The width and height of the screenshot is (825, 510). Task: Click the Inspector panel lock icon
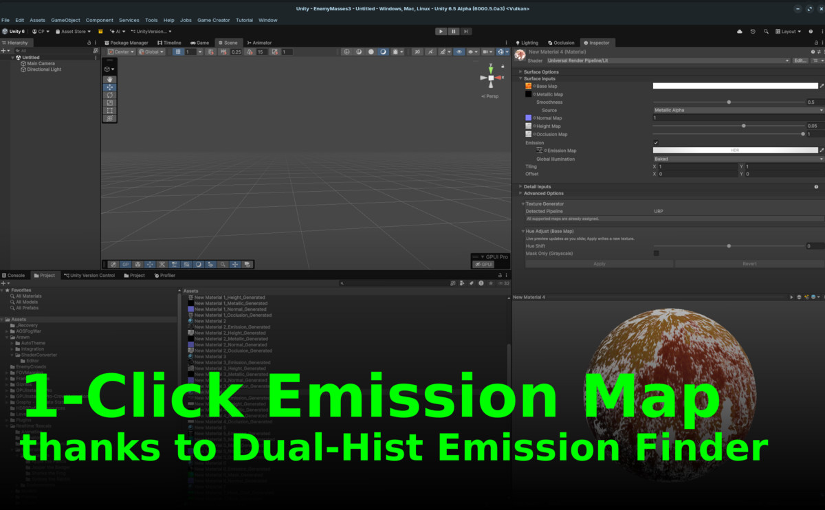pyautogui.click(x=815, y=43)
